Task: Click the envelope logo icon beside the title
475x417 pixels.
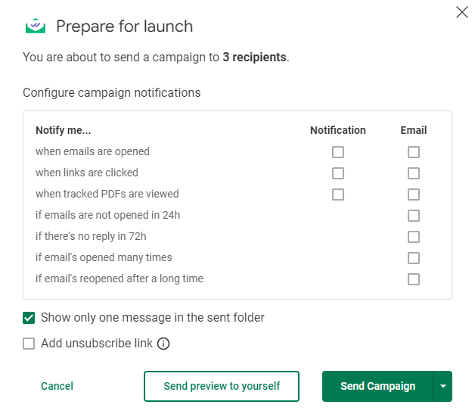Action: 36,26
